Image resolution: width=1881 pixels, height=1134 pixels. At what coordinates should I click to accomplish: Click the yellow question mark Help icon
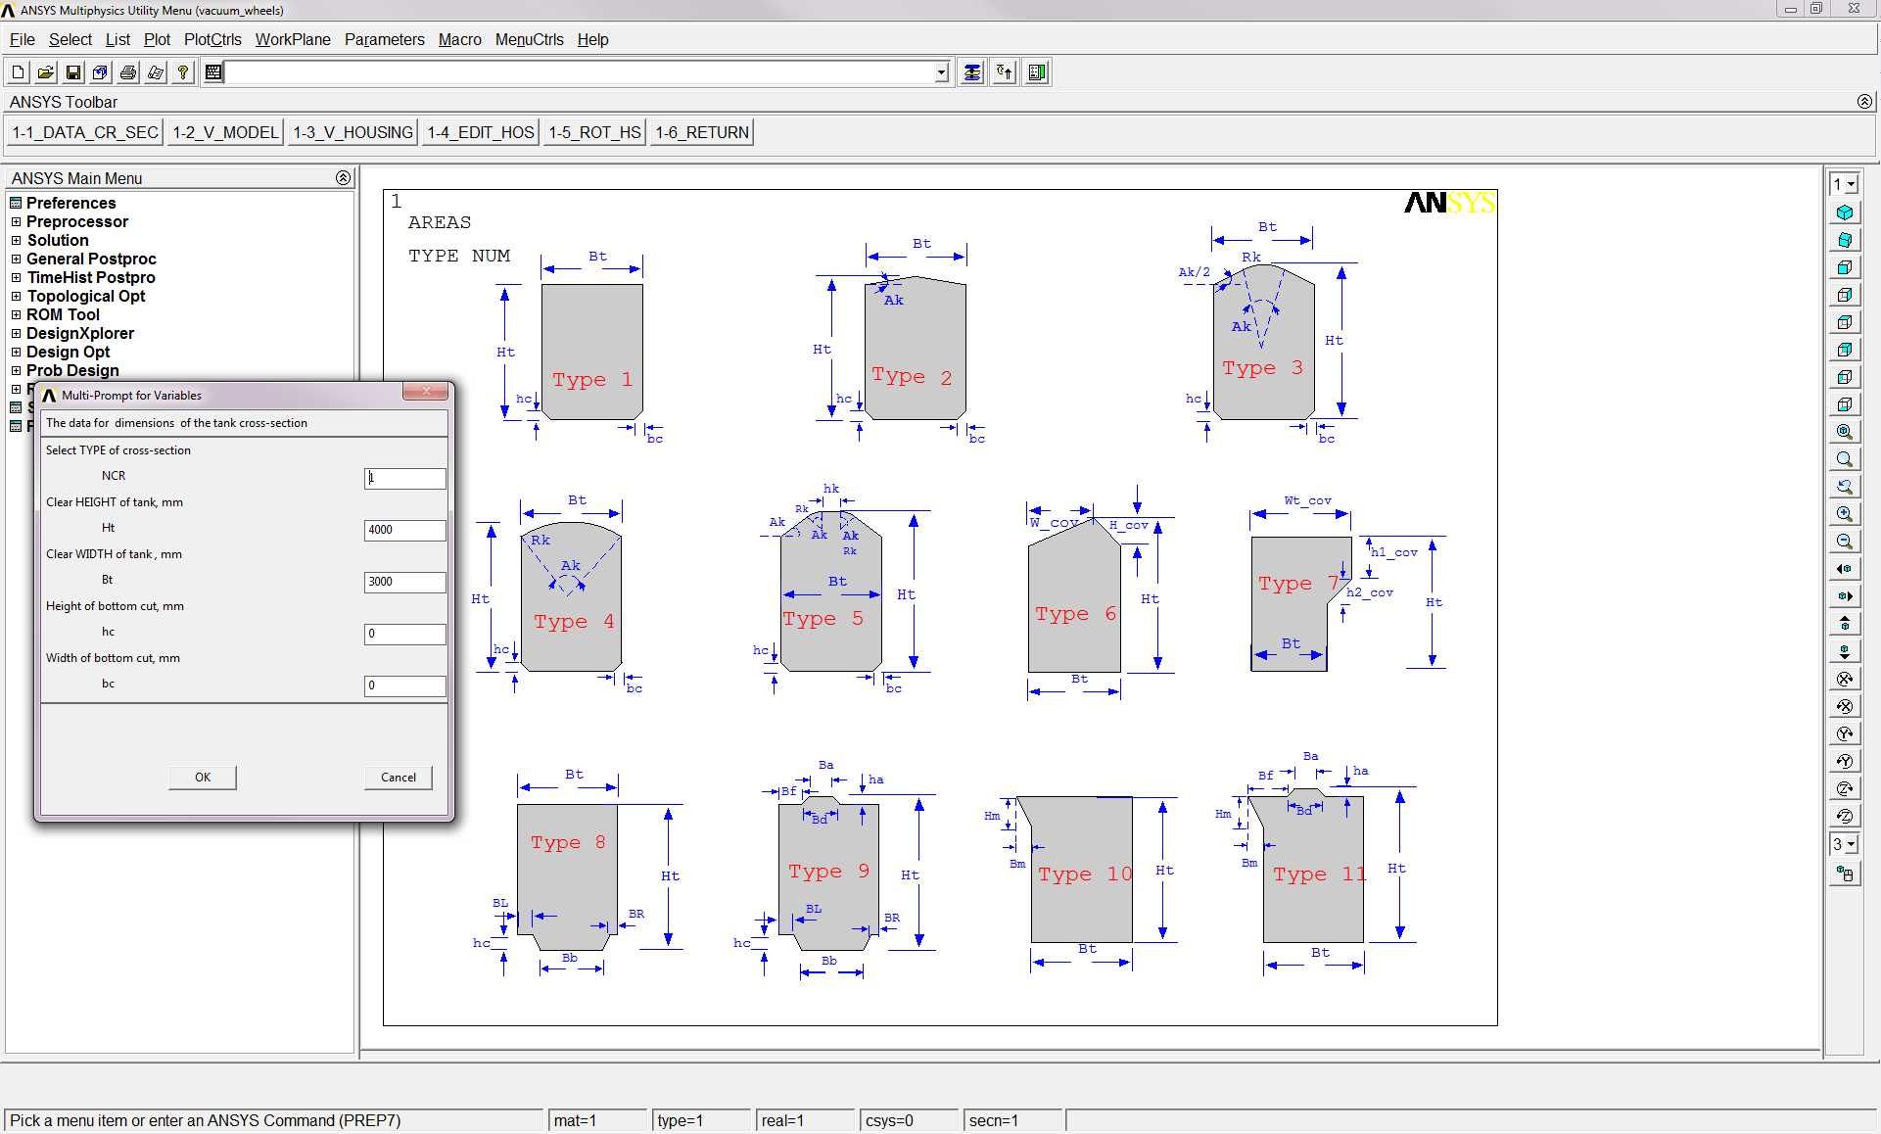point(182,72)
